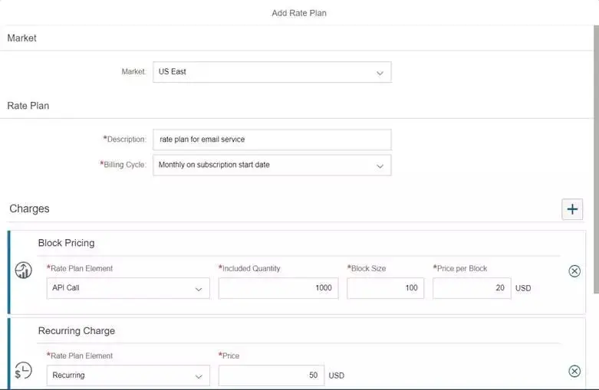Click the Block Pricing usage chart icon
The image size is (599, 390).
23,270
